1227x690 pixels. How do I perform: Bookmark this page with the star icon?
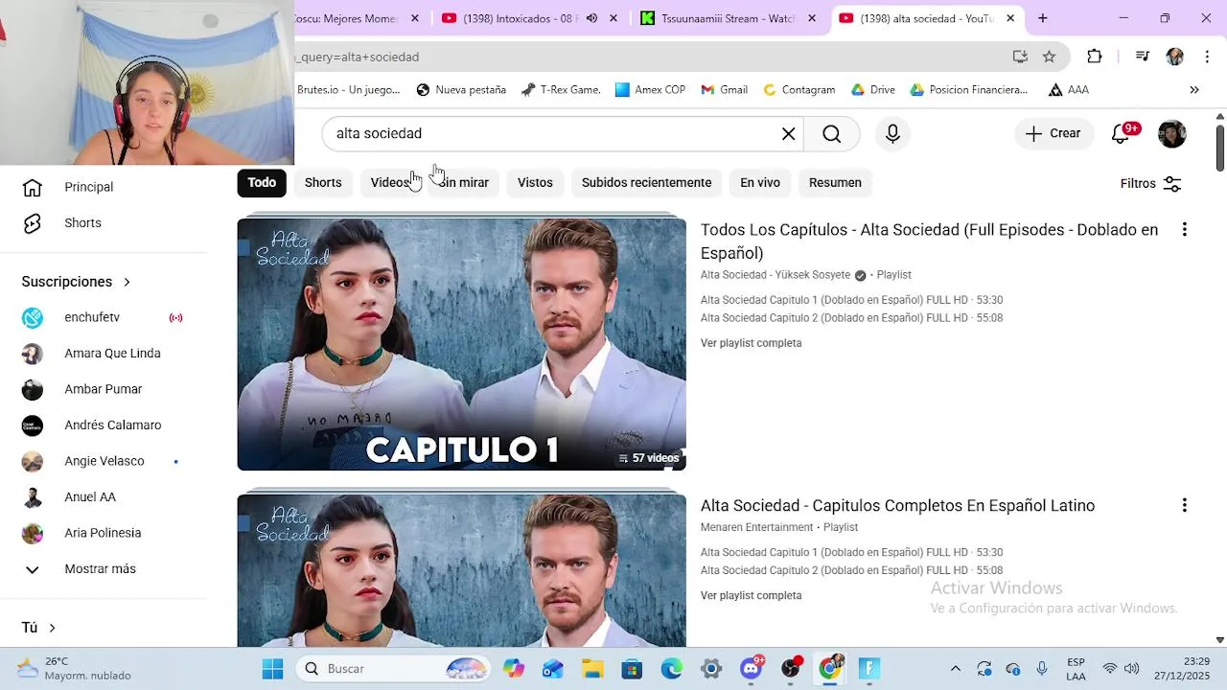tap(1049, 57)
